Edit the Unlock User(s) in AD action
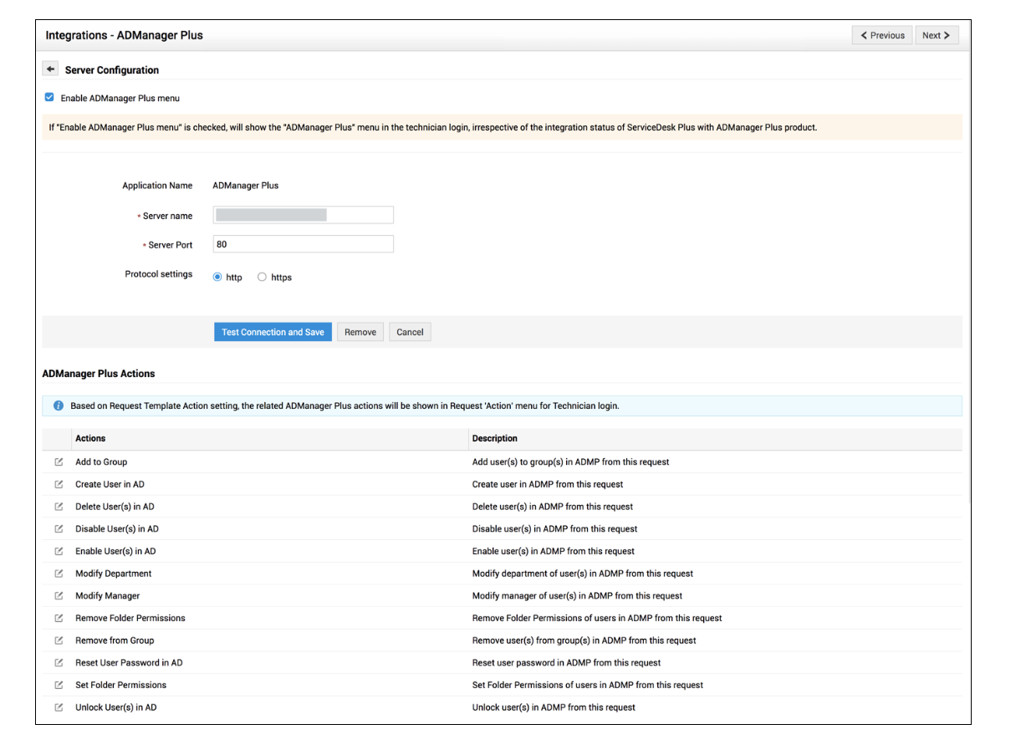The height and width of the screenshot is (755, 1026). [x=59, y=707]
